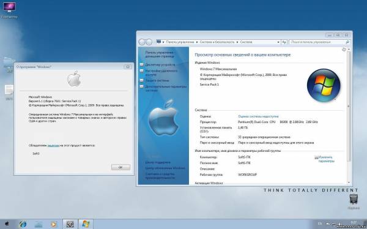Click the Windows logo in the System window
This screenshot has width=367, height=229.
click(324, 85)
